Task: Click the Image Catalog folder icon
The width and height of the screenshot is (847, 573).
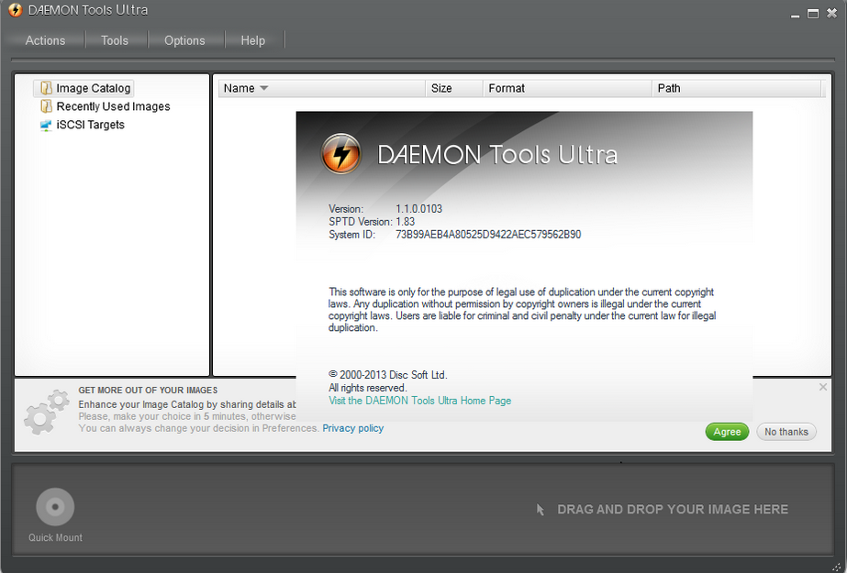Action: coord(47,88)
